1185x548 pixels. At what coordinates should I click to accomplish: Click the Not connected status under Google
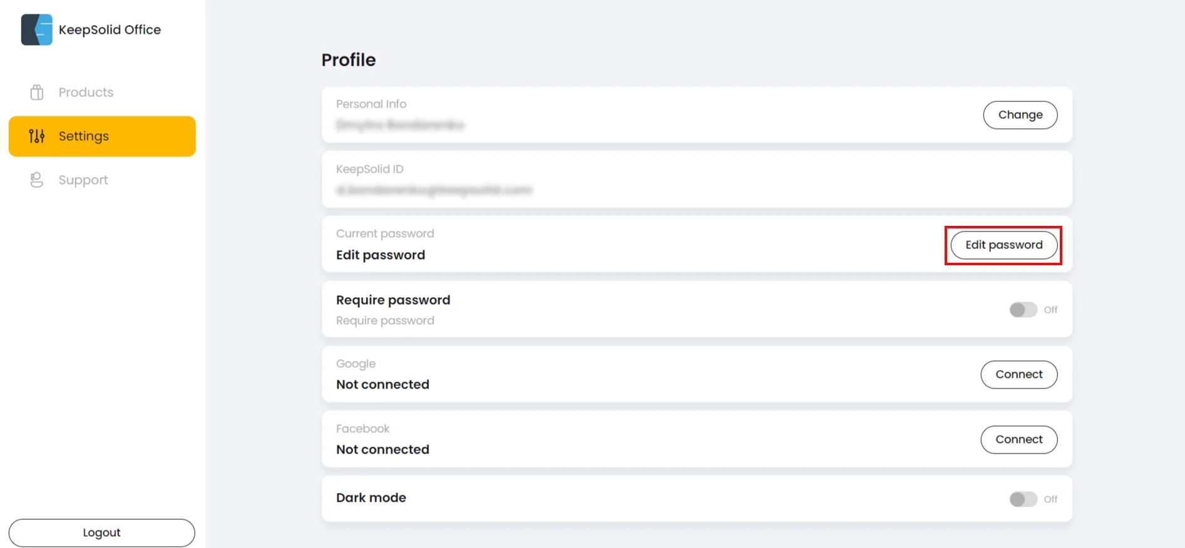[x=382, y=385]
